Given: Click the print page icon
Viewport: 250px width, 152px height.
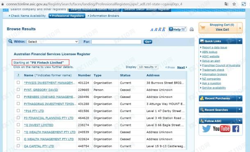Looking at the screenshot, I should point(191,29).
